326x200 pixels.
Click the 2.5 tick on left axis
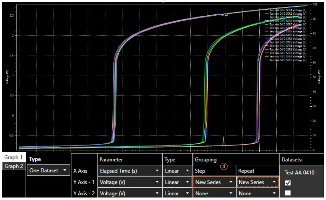12,16
